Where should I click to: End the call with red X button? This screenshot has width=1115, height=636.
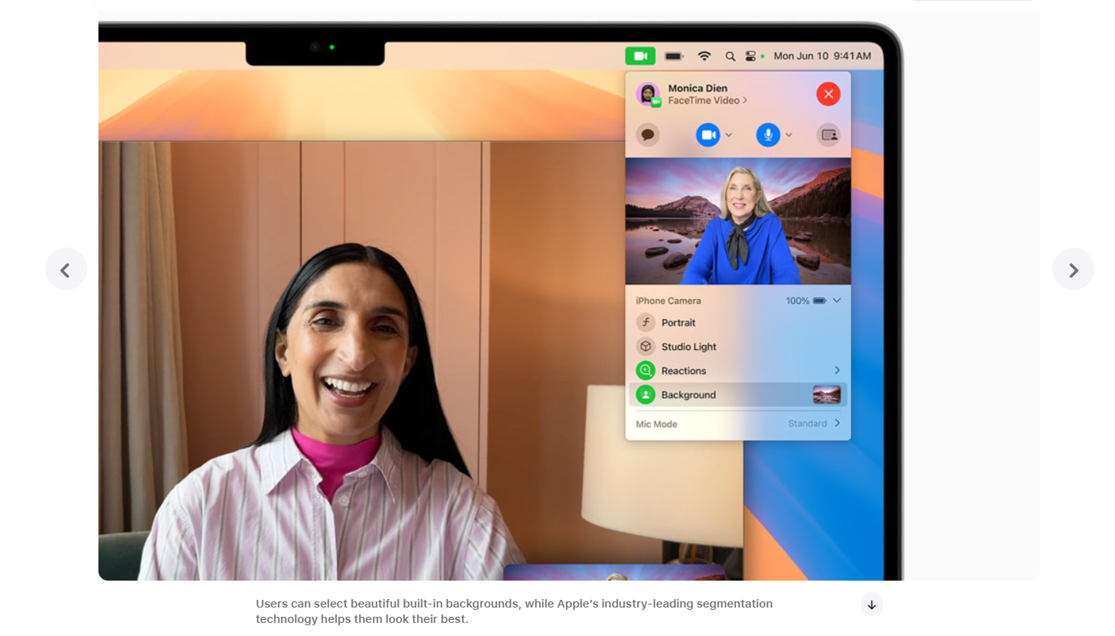point(828,94)
